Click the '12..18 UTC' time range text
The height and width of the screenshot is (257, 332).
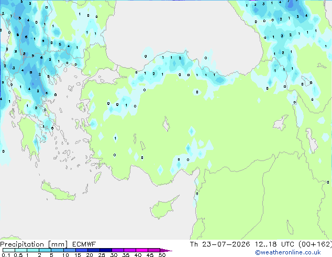tap(274, 244)
